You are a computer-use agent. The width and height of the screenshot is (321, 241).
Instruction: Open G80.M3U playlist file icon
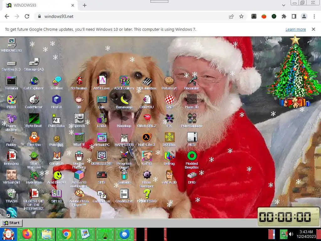coord(147,102)
